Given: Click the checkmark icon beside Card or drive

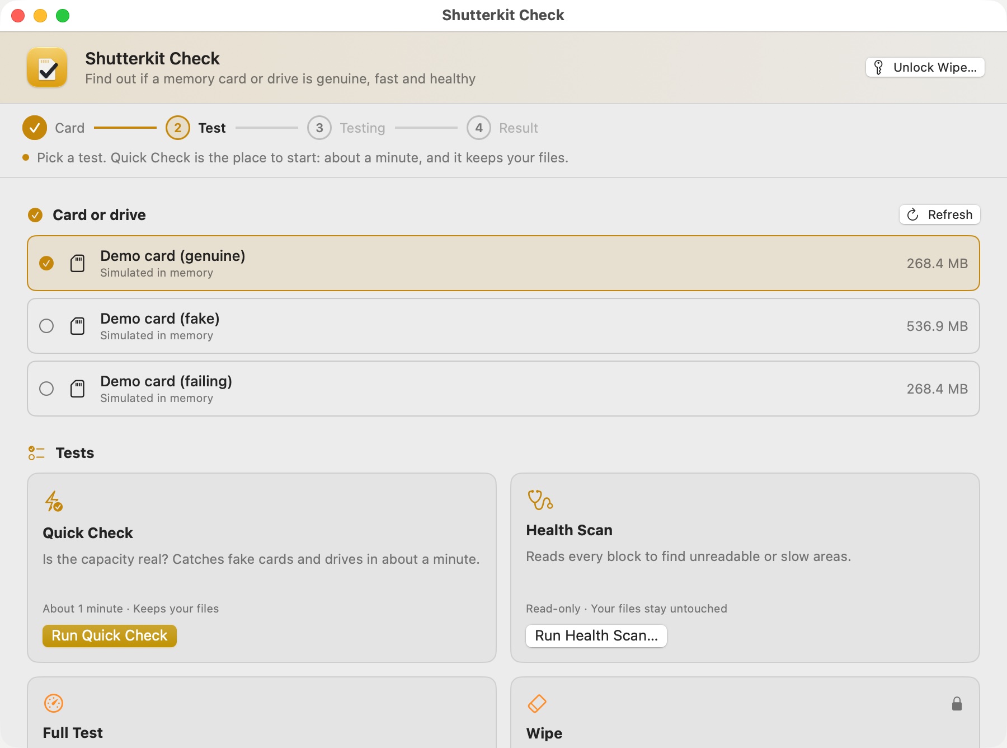Looking at the screenshot, I should point(35,215).
